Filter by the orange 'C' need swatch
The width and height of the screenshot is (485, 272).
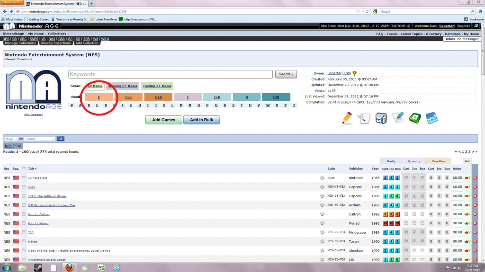click(x=99, y=97)
